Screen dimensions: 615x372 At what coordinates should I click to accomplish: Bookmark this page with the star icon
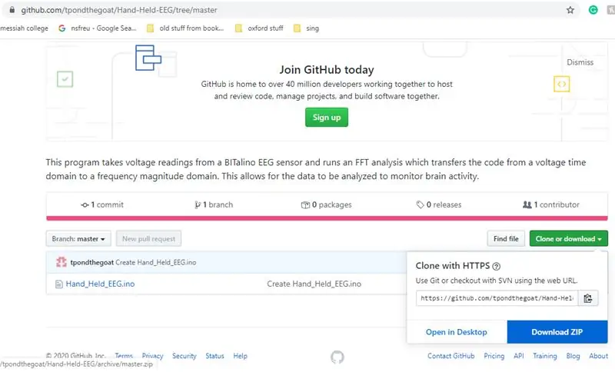coord(570,10)
